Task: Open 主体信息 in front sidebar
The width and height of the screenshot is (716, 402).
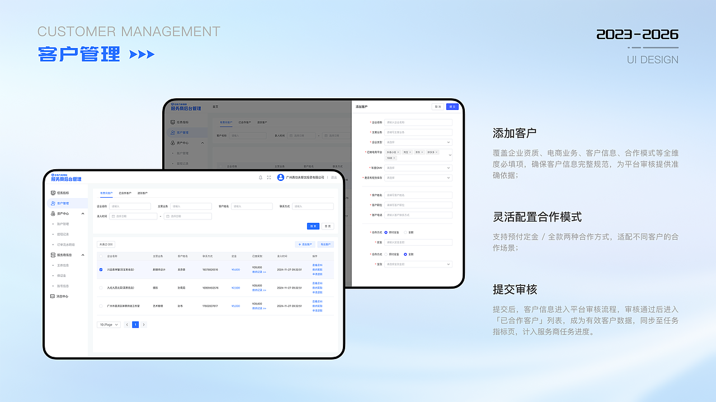Action: (x=63, y=265)
